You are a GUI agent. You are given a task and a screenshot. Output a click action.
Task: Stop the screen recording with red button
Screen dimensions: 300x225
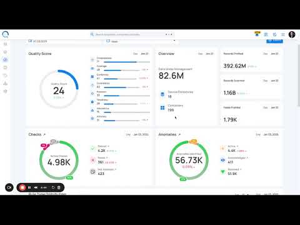click(22, 187)
